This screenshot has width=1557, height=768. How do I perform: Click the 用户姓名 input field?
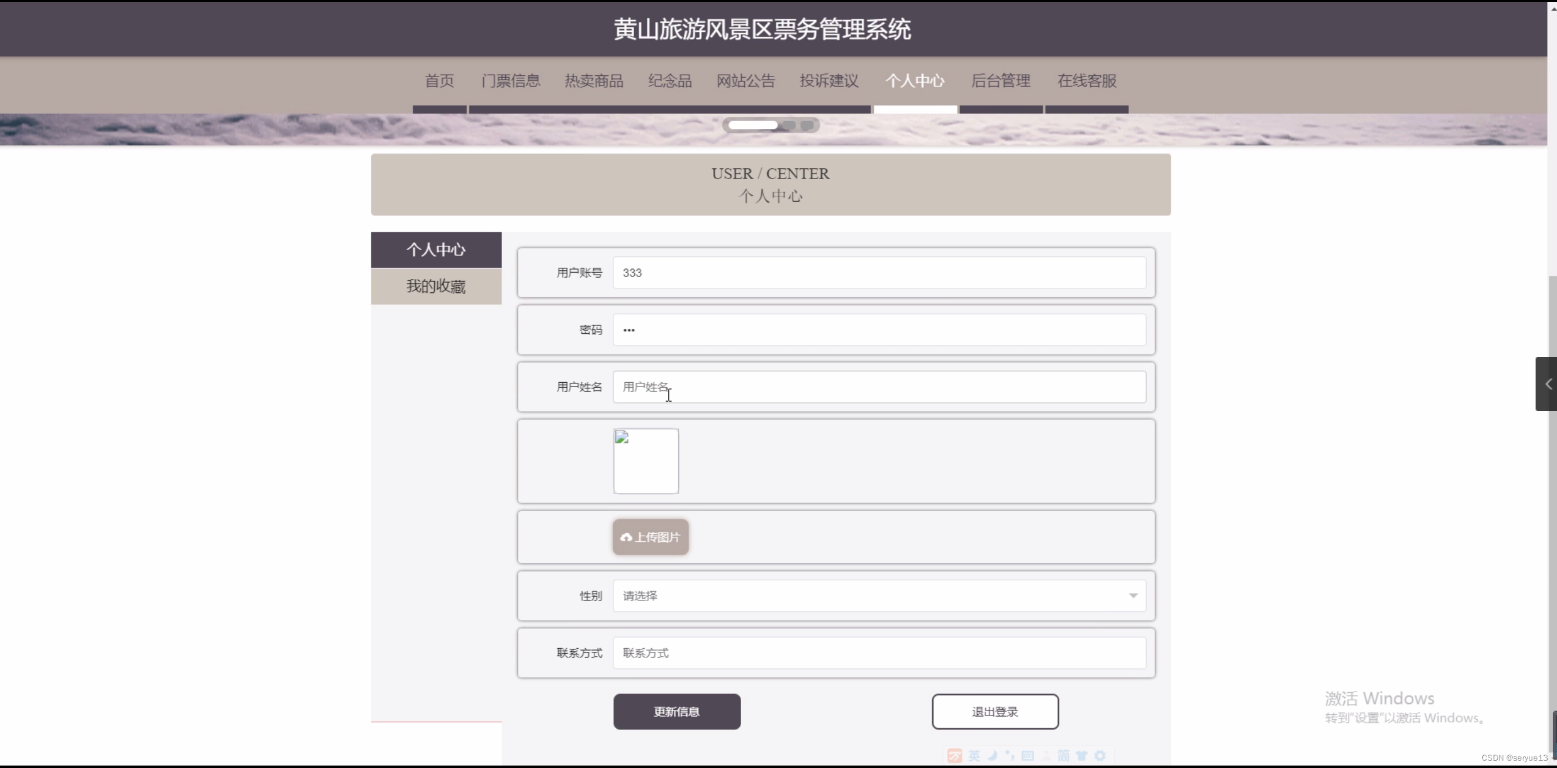[x=879, y=386]
